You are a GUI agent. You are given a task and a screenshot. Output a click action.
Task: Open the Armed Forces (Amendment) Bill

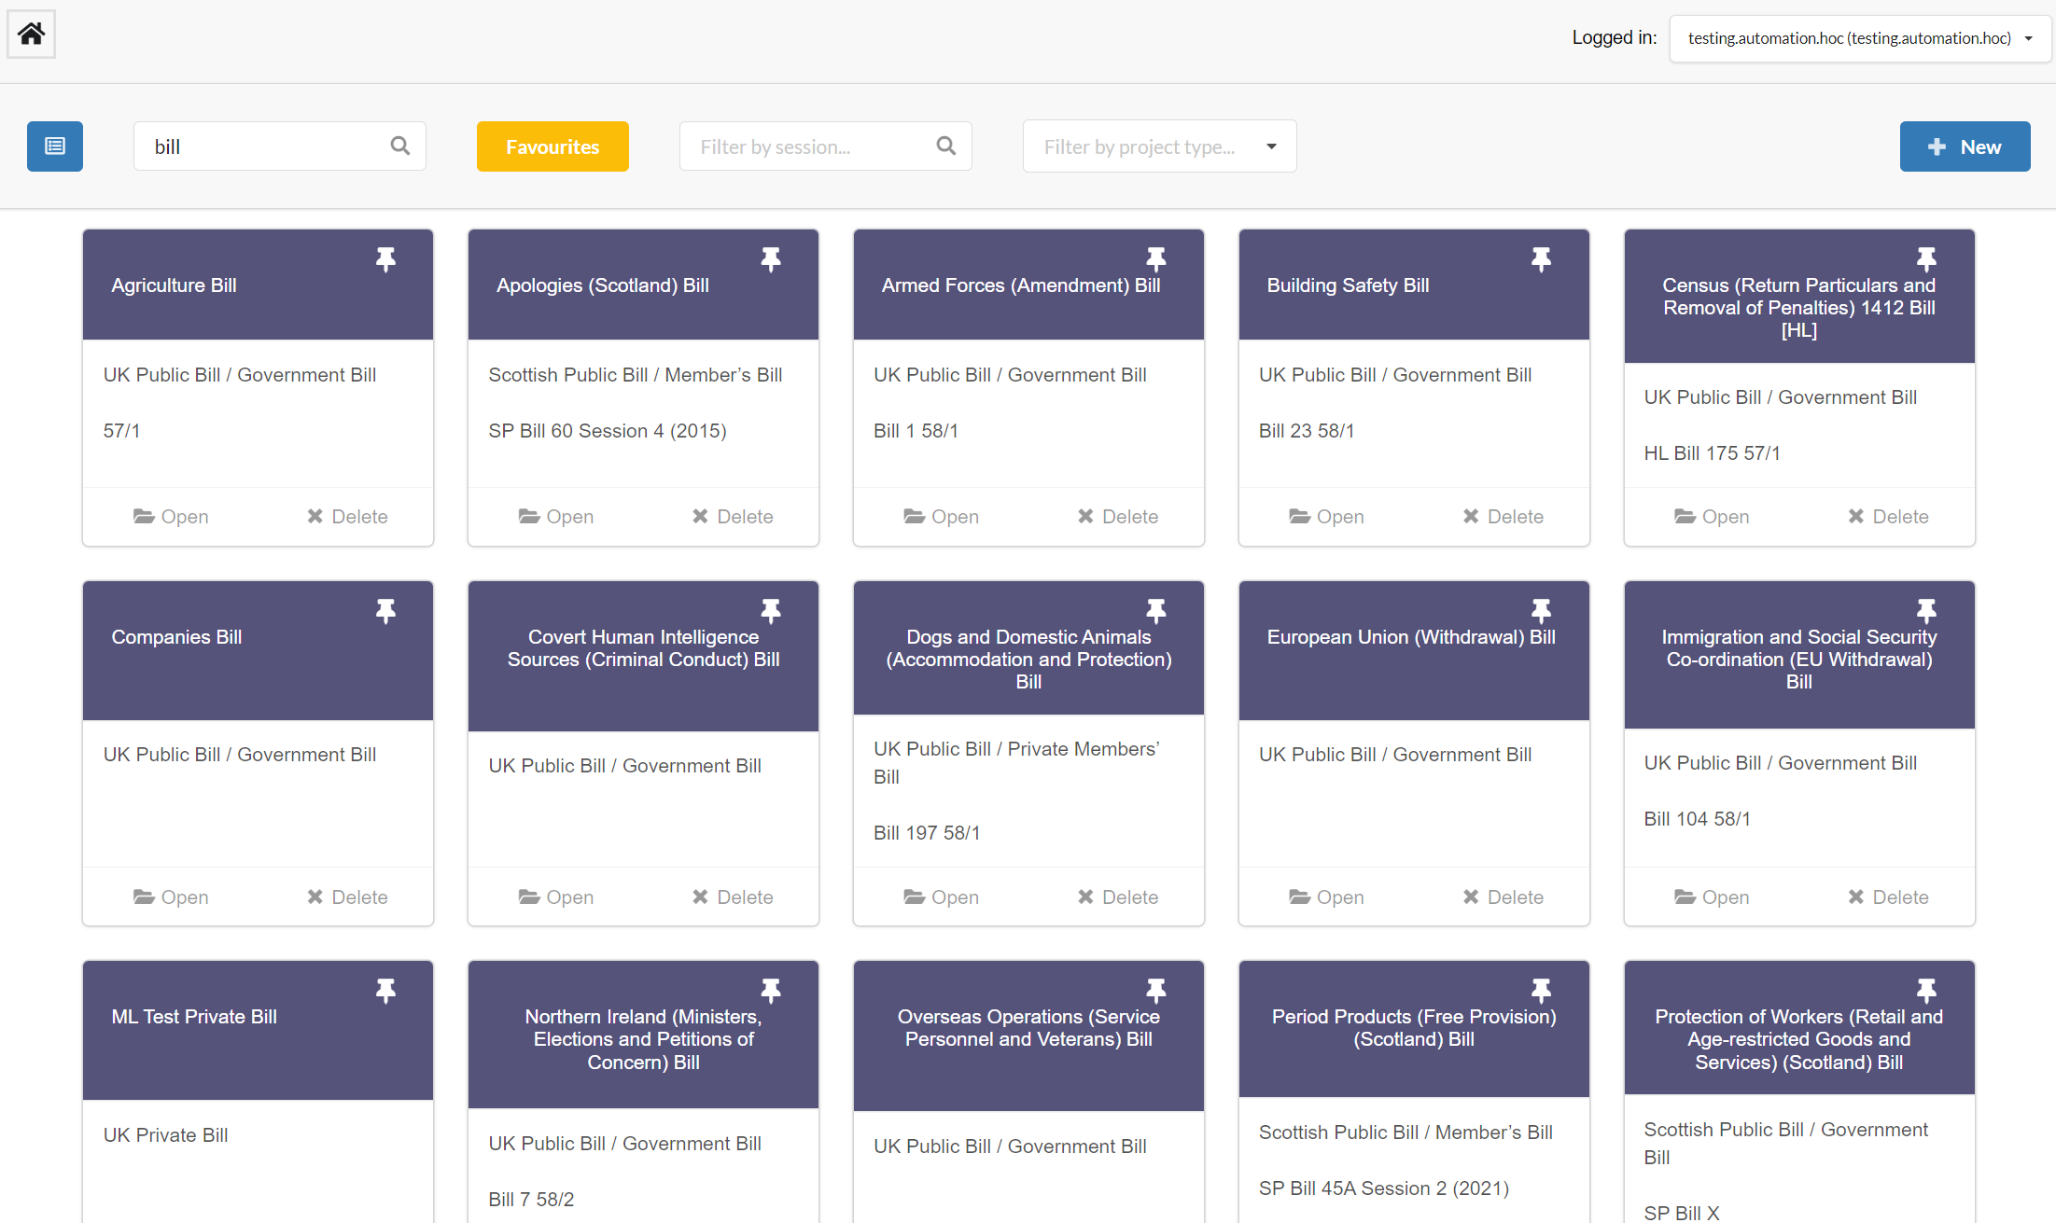pos(941,517)
